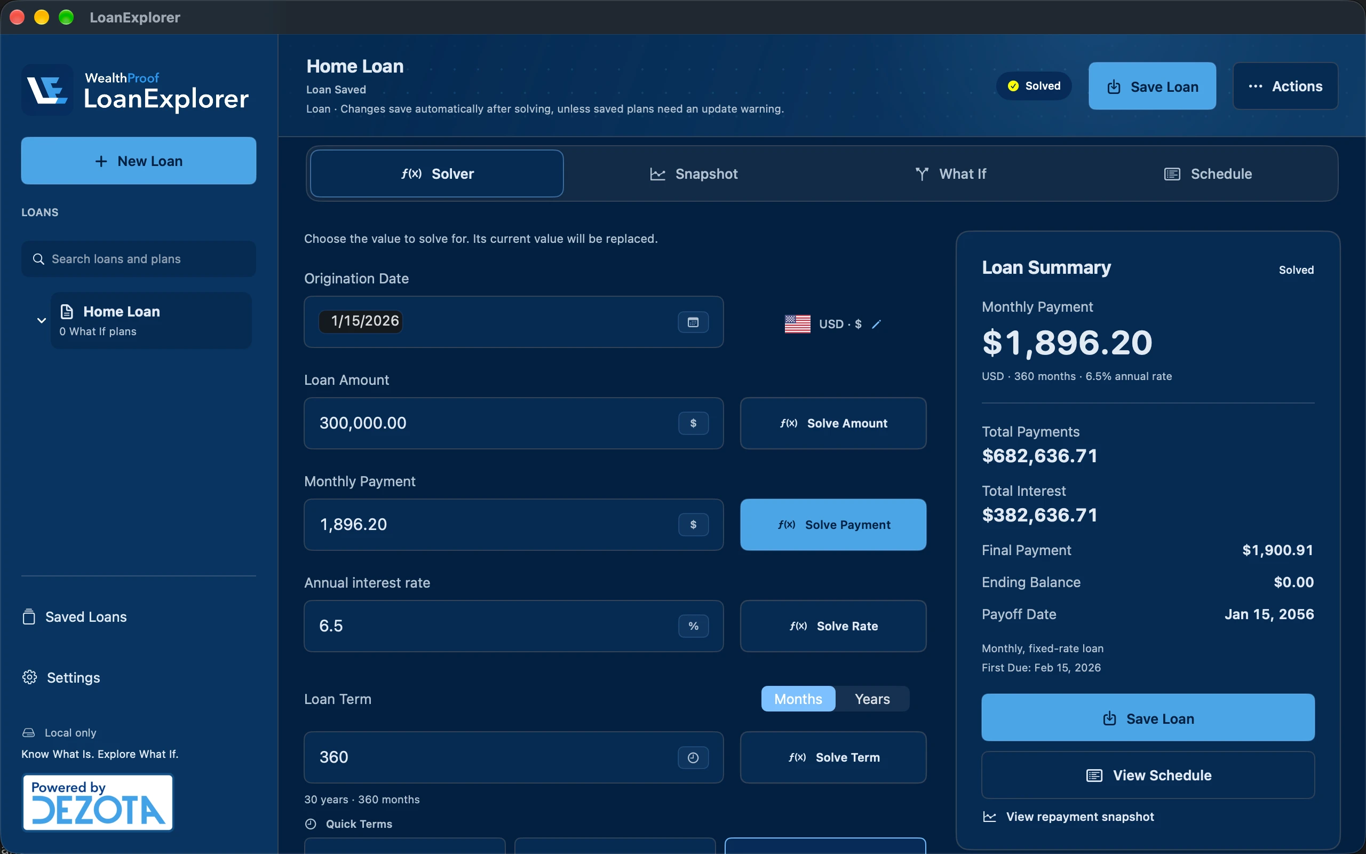Screen dimensions: 1366x854
Task: Click the New Loan button
Action: pyautogui.click(x=139, y=161)
